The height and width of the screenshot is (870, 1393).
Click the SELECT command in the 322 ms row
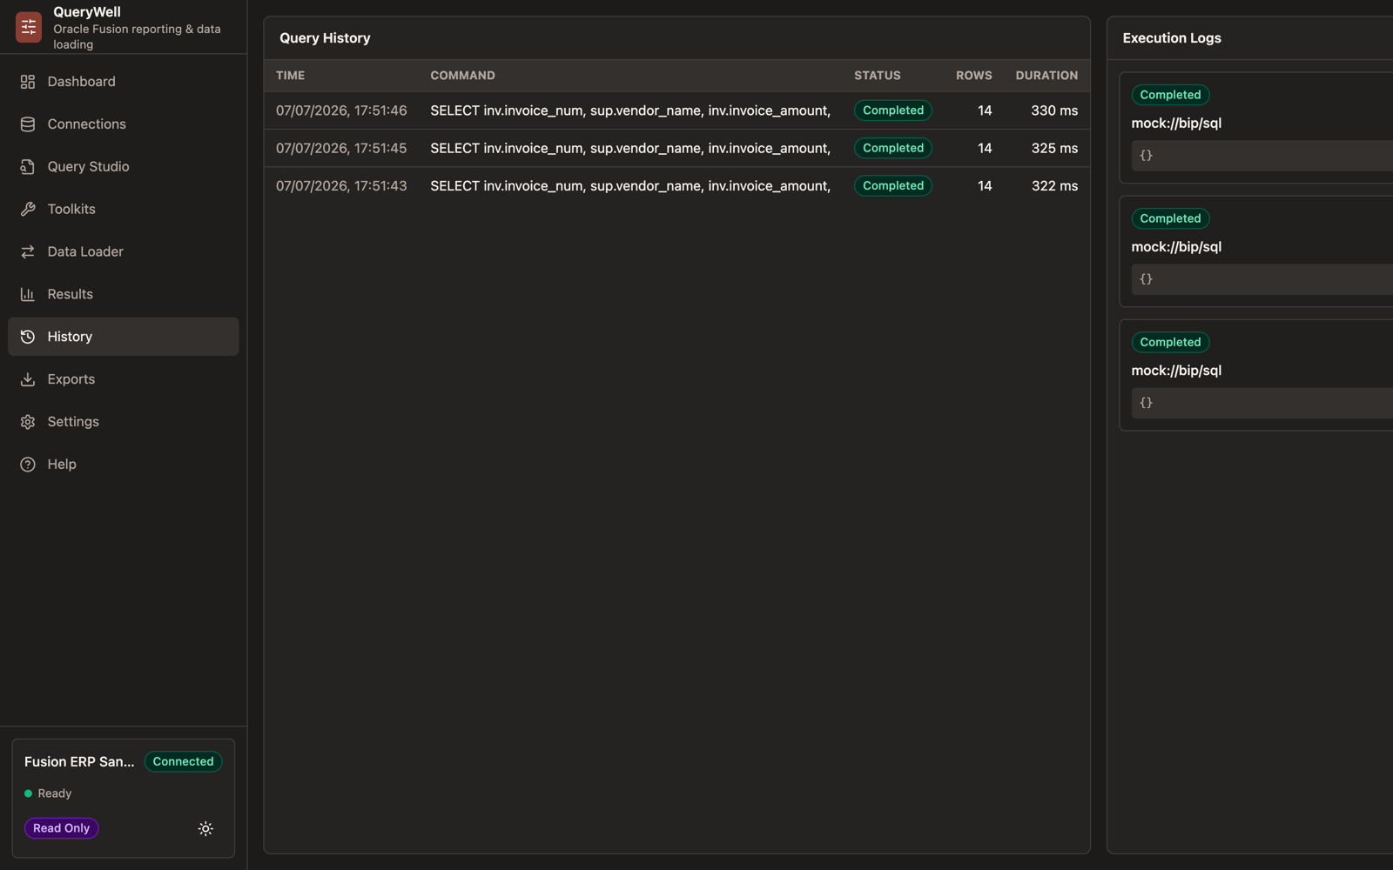tap(630, 186)
